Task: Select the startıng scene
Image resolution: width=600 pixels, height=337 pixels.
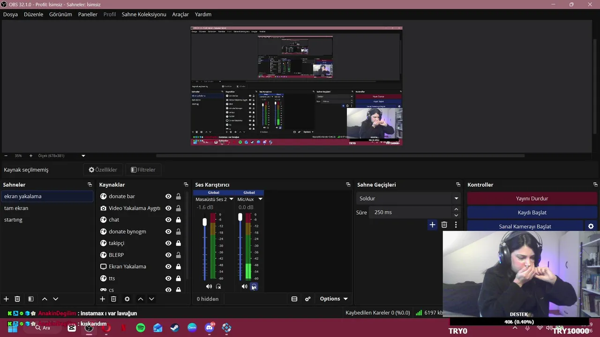Action: click(x=47, y=220)
